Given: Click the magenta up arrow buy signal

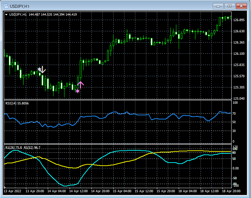Looking at the screenshot, I should click(x=80, y=84).
